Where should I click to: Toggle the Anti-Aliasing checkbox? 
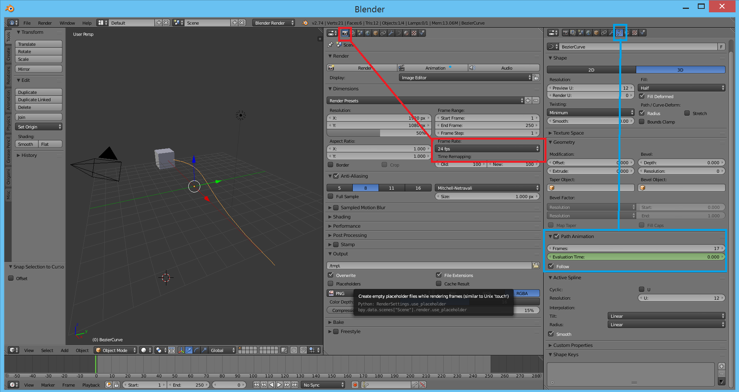[x=336, y=176]
